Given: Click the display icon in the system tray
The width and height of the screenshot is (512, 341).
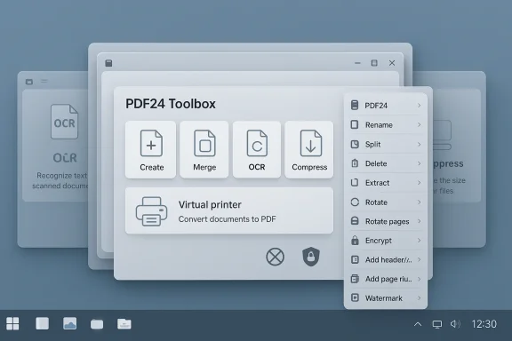Looking at the screenshot, I should coord(437,324).
